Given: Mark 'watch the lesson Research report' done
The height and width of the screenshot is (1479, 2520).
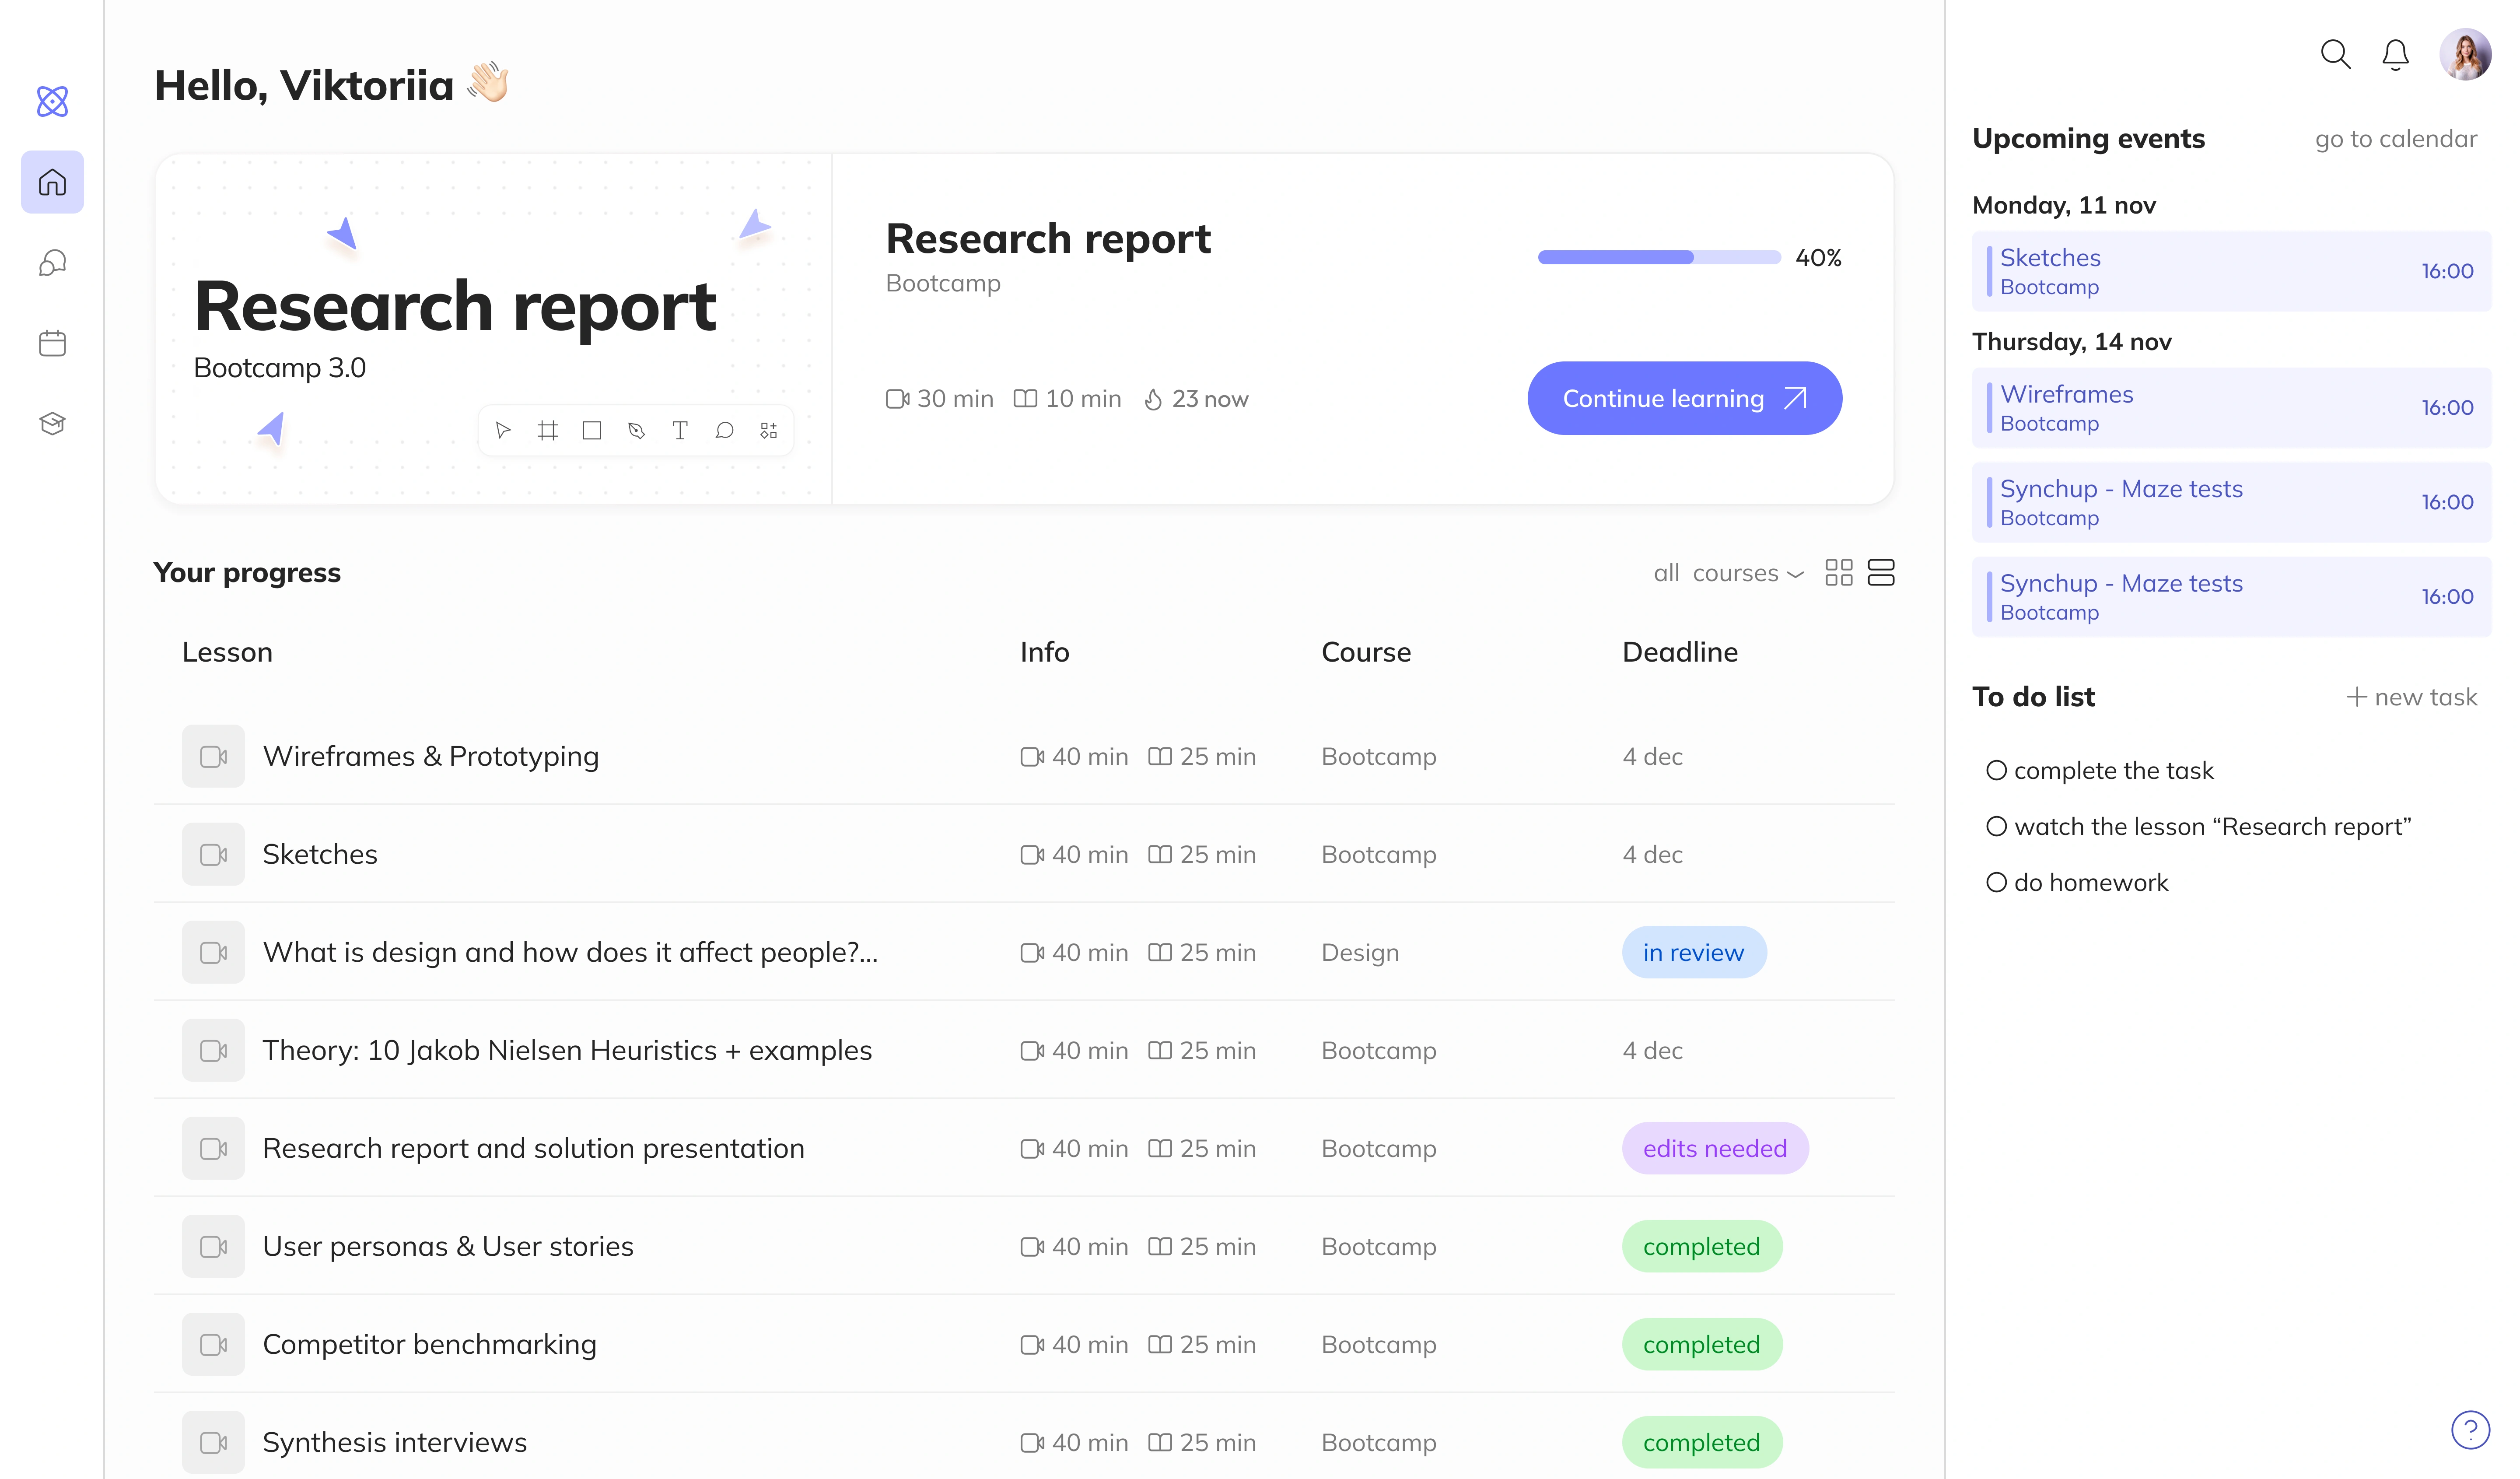Looking at the screenshot, I should (x=1996, y=826).
